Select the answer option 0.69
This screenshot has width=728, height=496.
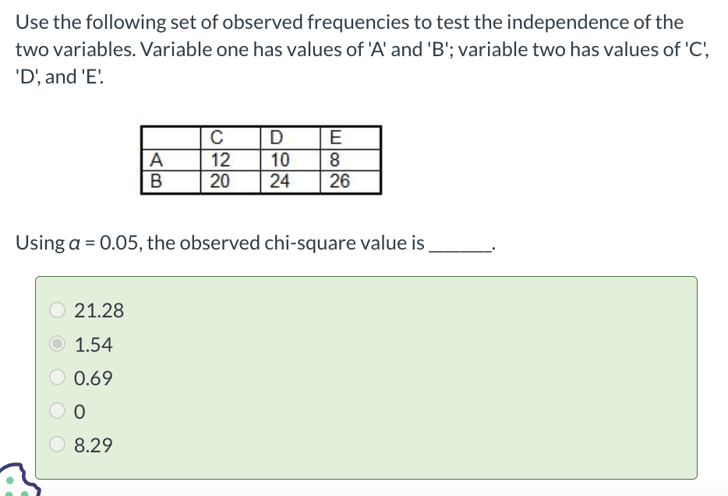[56, 377]
